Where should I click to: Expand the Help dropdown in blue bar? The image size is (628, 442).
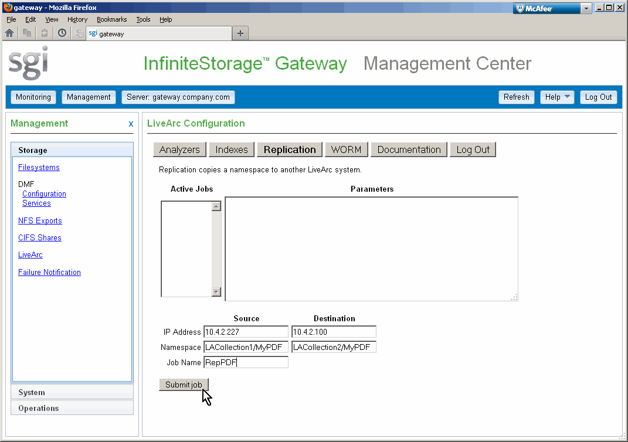point(557,97)
